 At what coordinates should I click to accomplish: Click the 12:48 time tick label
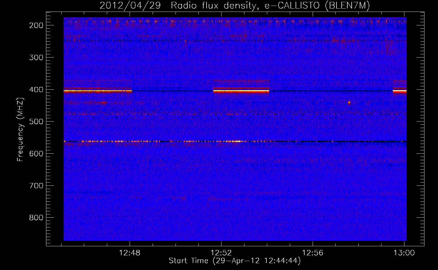130,253
